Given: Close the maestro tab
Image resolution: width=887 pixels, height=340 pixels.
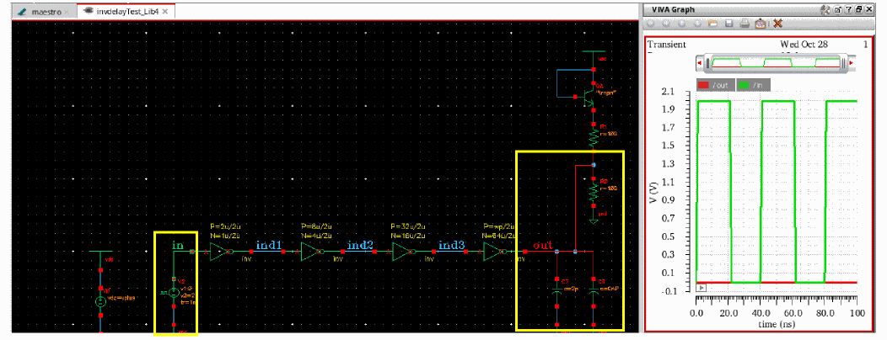Looking at the screenshot, I should click(67, 12).
